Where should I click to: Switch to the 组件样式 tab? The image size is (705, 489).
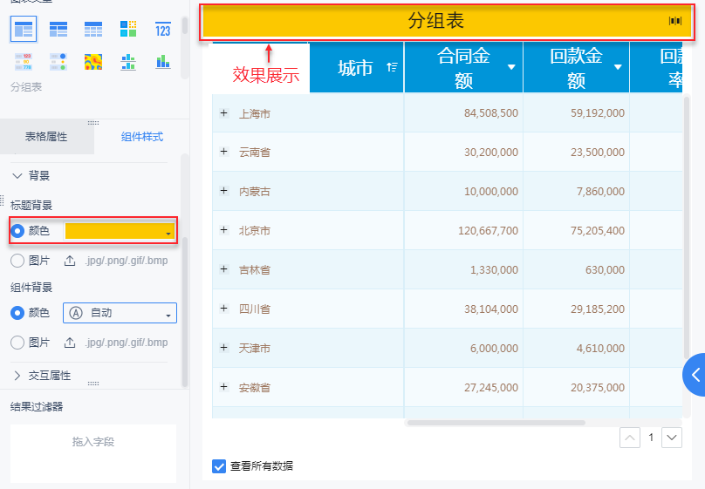[142, 137]
